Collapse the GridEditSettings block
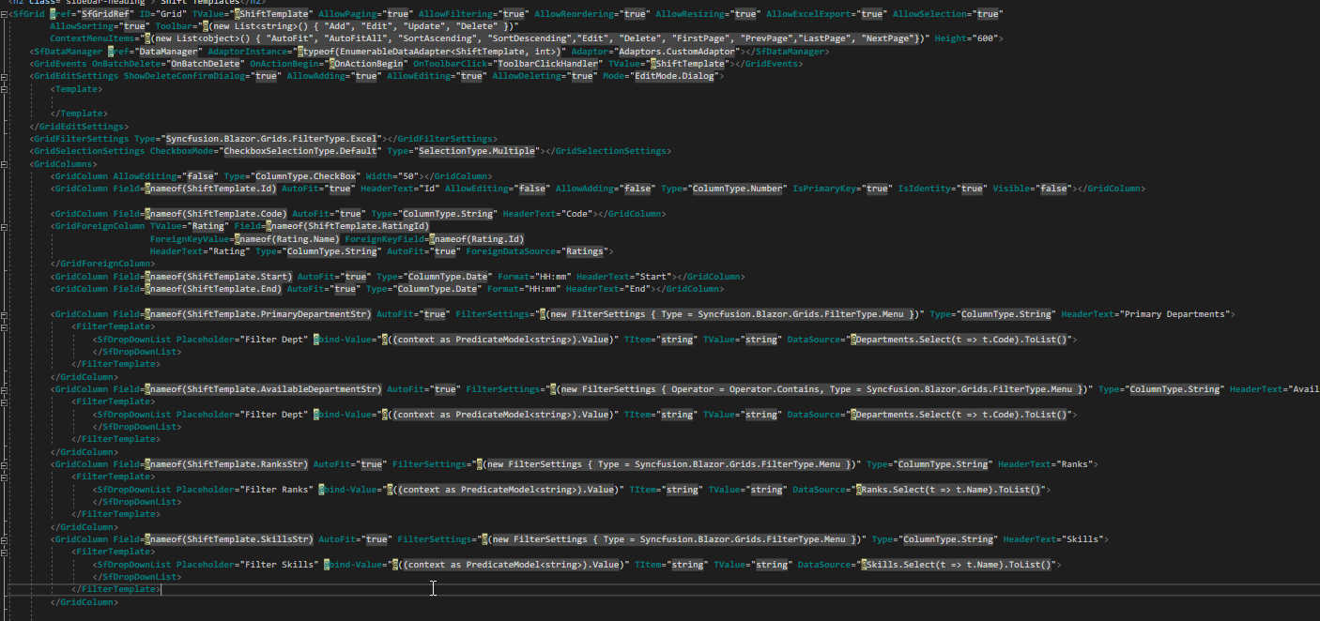 click(x=6, y=76)
